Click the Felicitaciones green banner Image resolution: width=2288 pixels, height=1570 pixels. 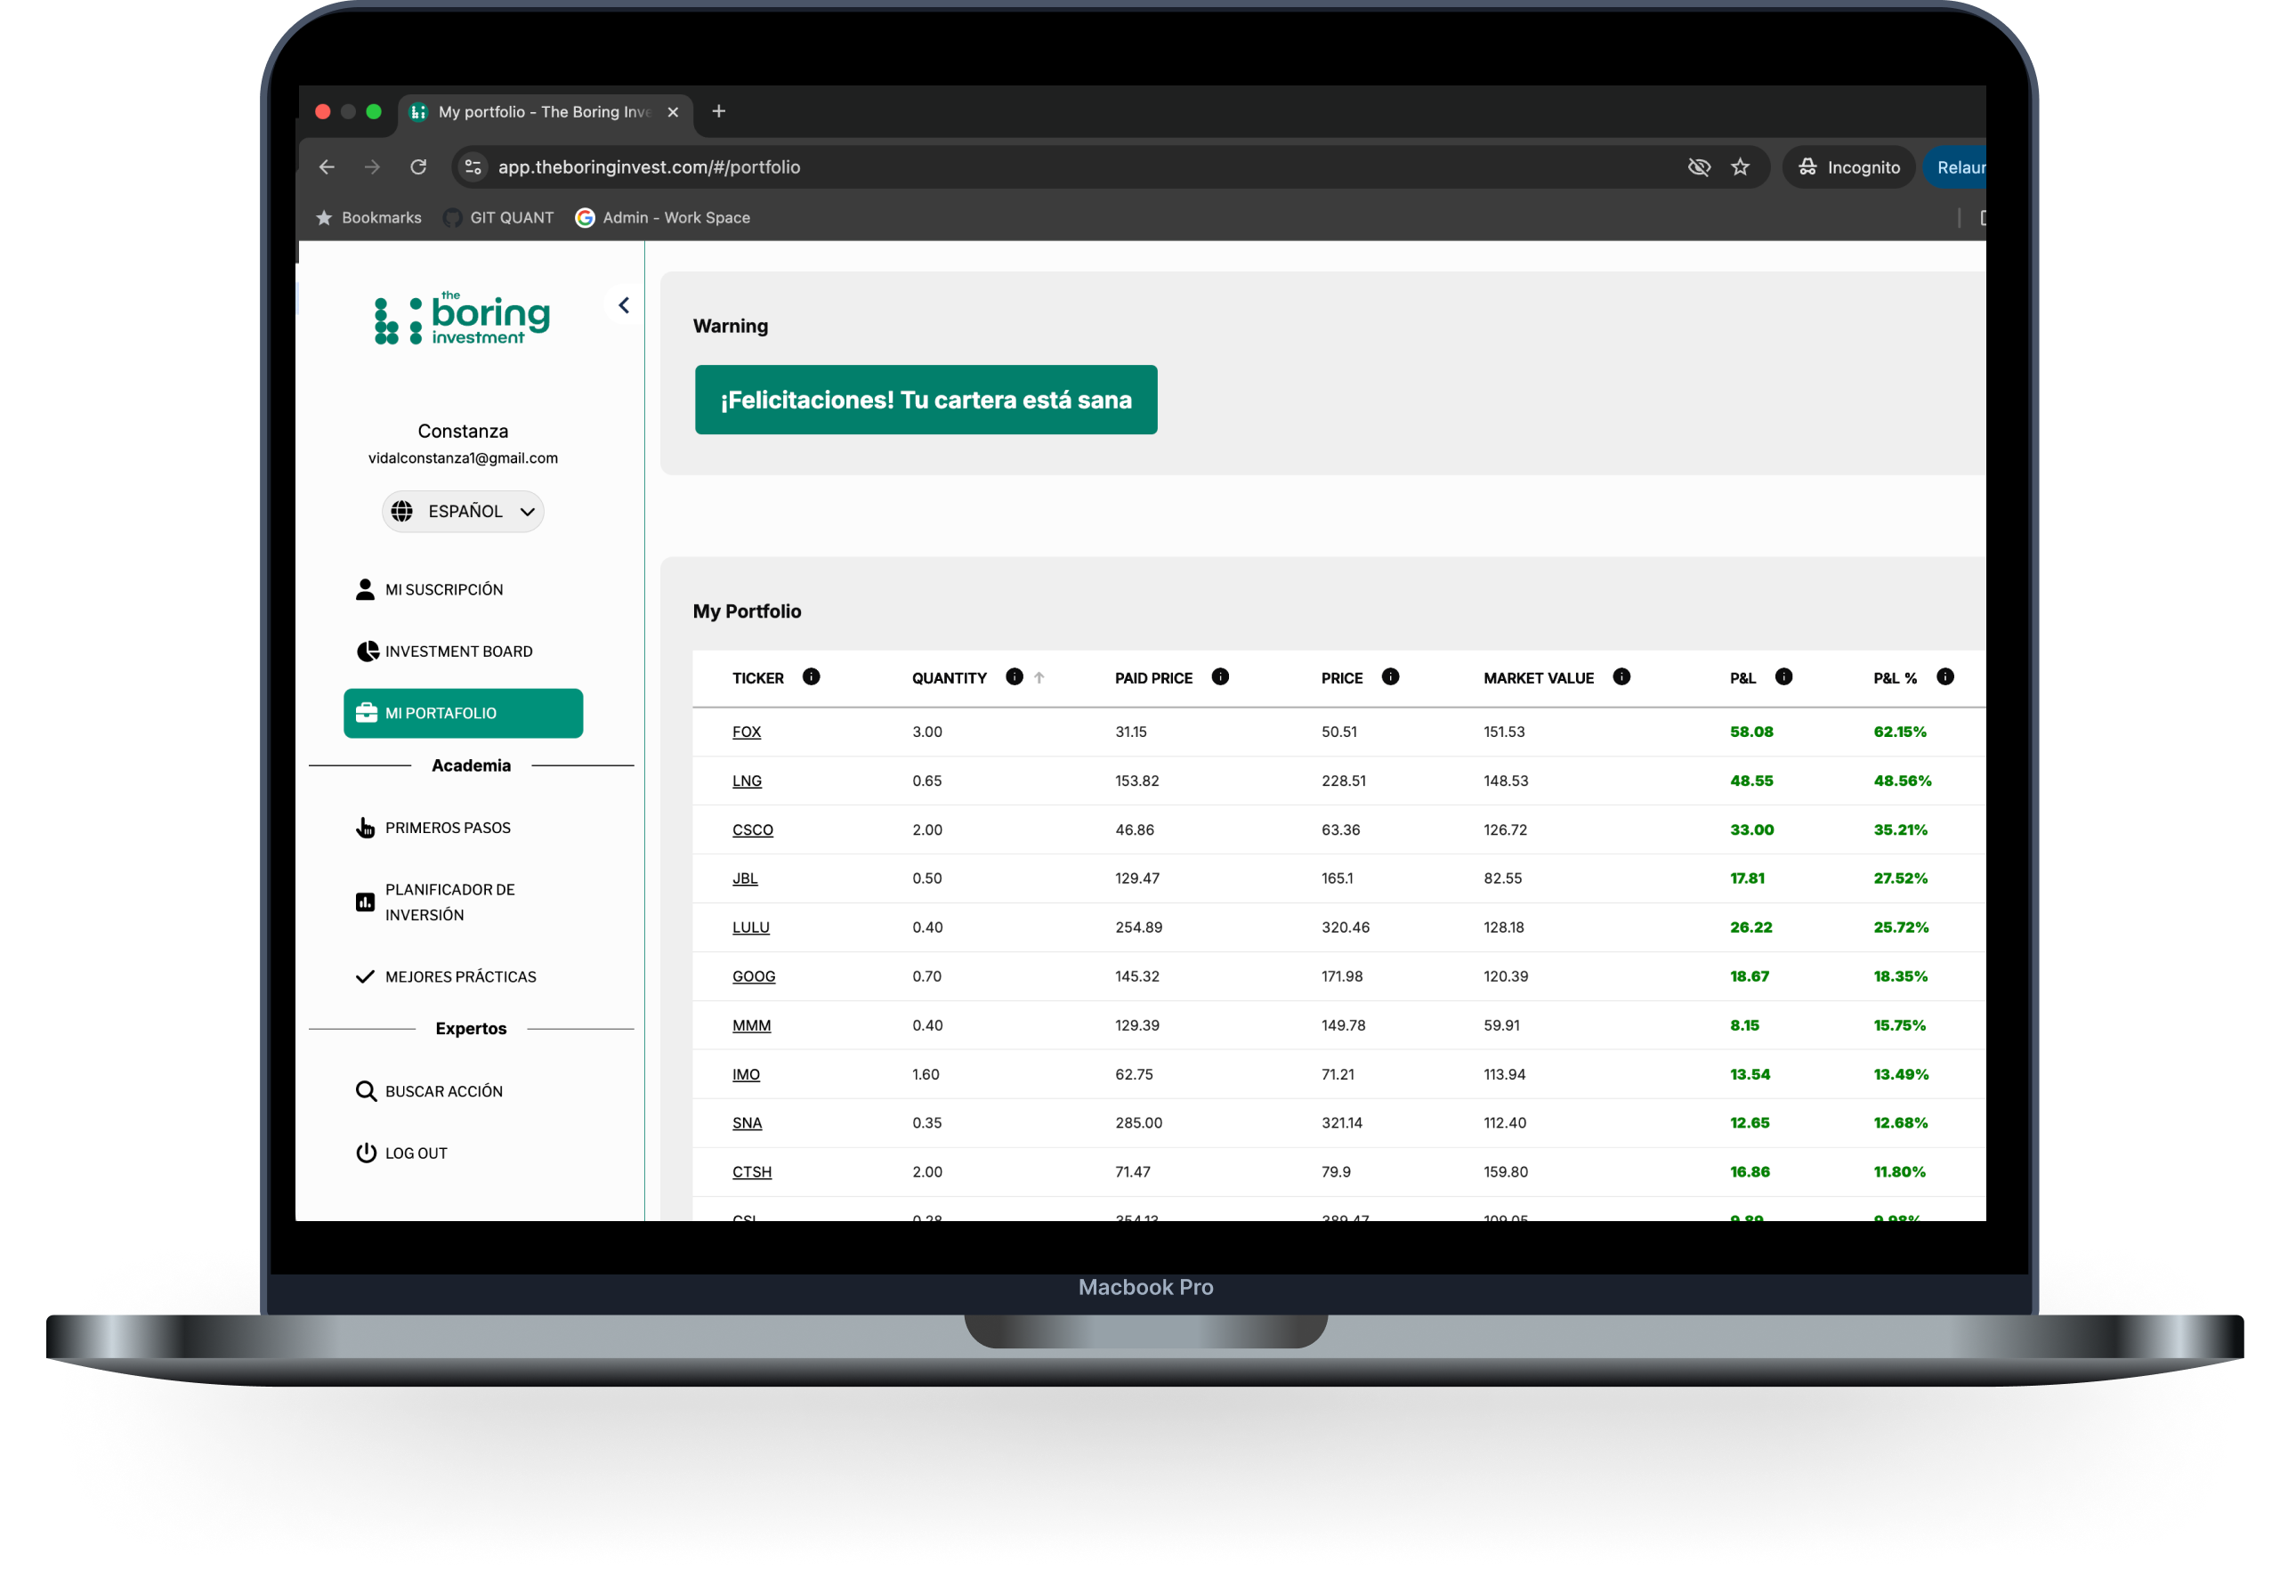pos(926,400)
